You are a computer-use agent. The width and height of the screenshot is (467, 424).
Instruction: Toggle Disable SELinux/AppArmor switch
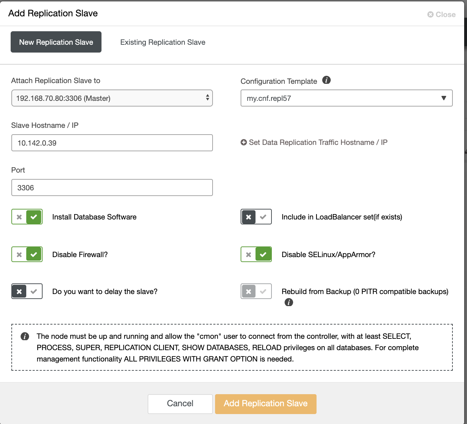point(256,254)
